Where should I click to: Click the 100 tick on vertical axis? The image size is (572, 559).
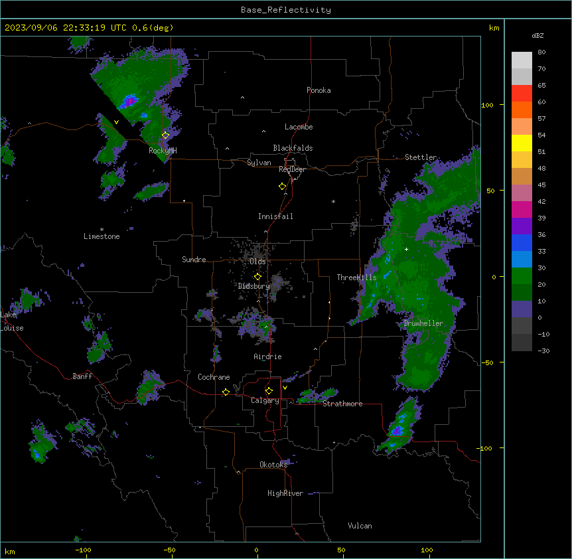coord(487,105)
